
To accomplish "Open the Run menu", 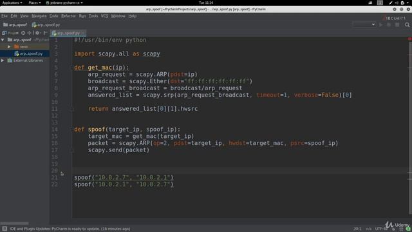I will (82, 16).
